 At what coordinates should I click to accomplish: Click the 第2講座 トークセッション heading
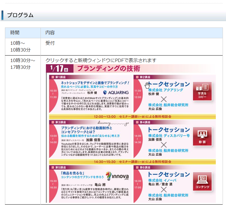pos(169,84)
